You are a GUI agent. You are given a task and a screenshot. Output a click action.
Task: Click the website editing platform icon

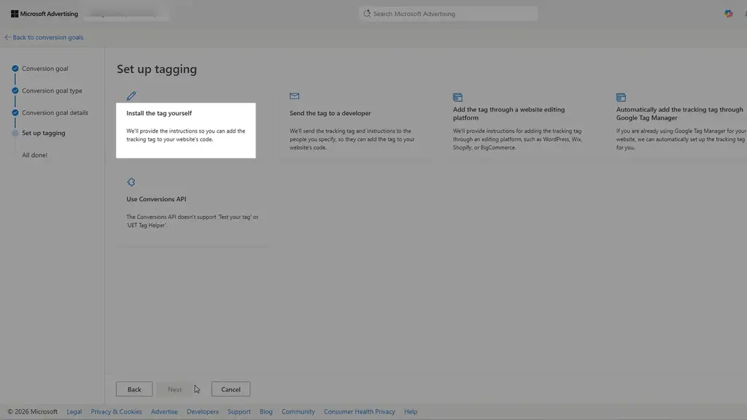pyautogui.click(x=458, y=97)
